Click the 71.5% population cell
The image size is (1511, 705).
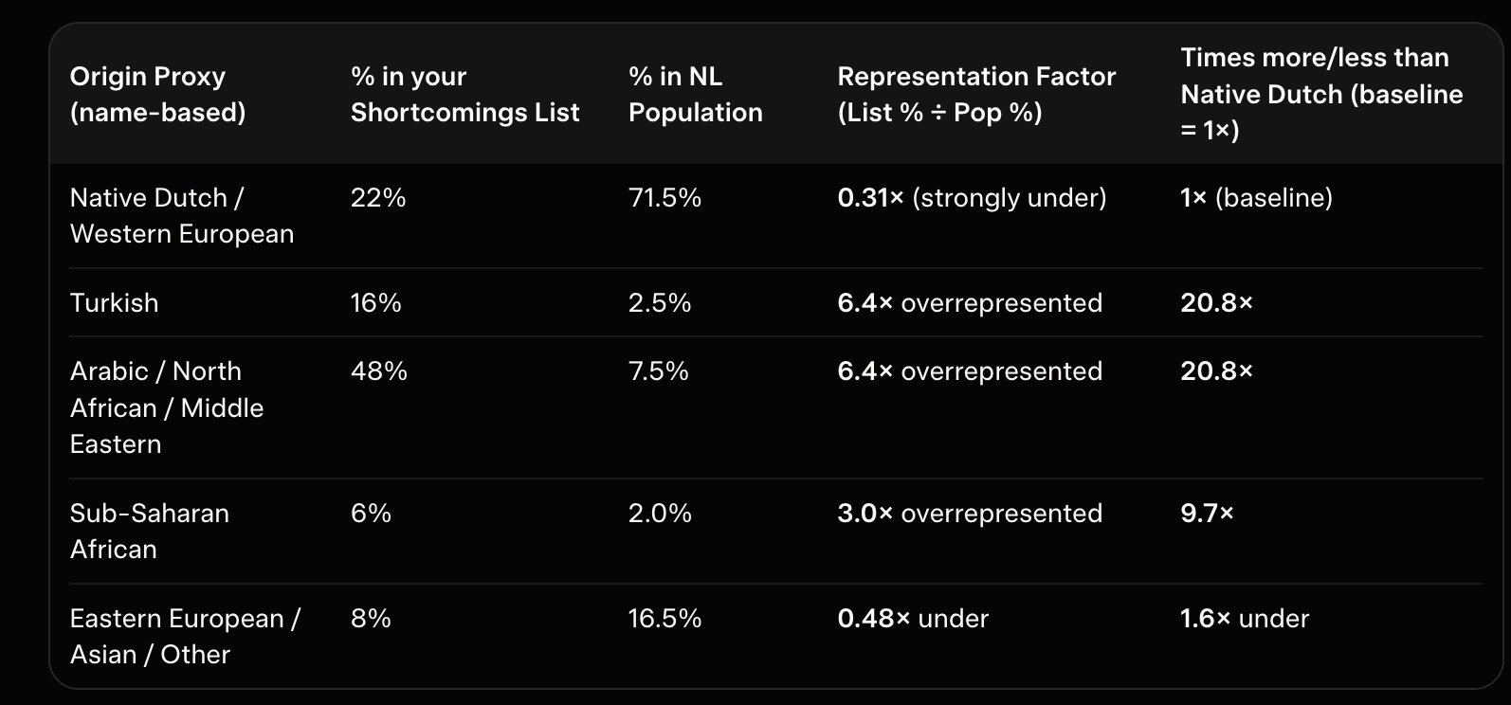[x=664, y=198]
